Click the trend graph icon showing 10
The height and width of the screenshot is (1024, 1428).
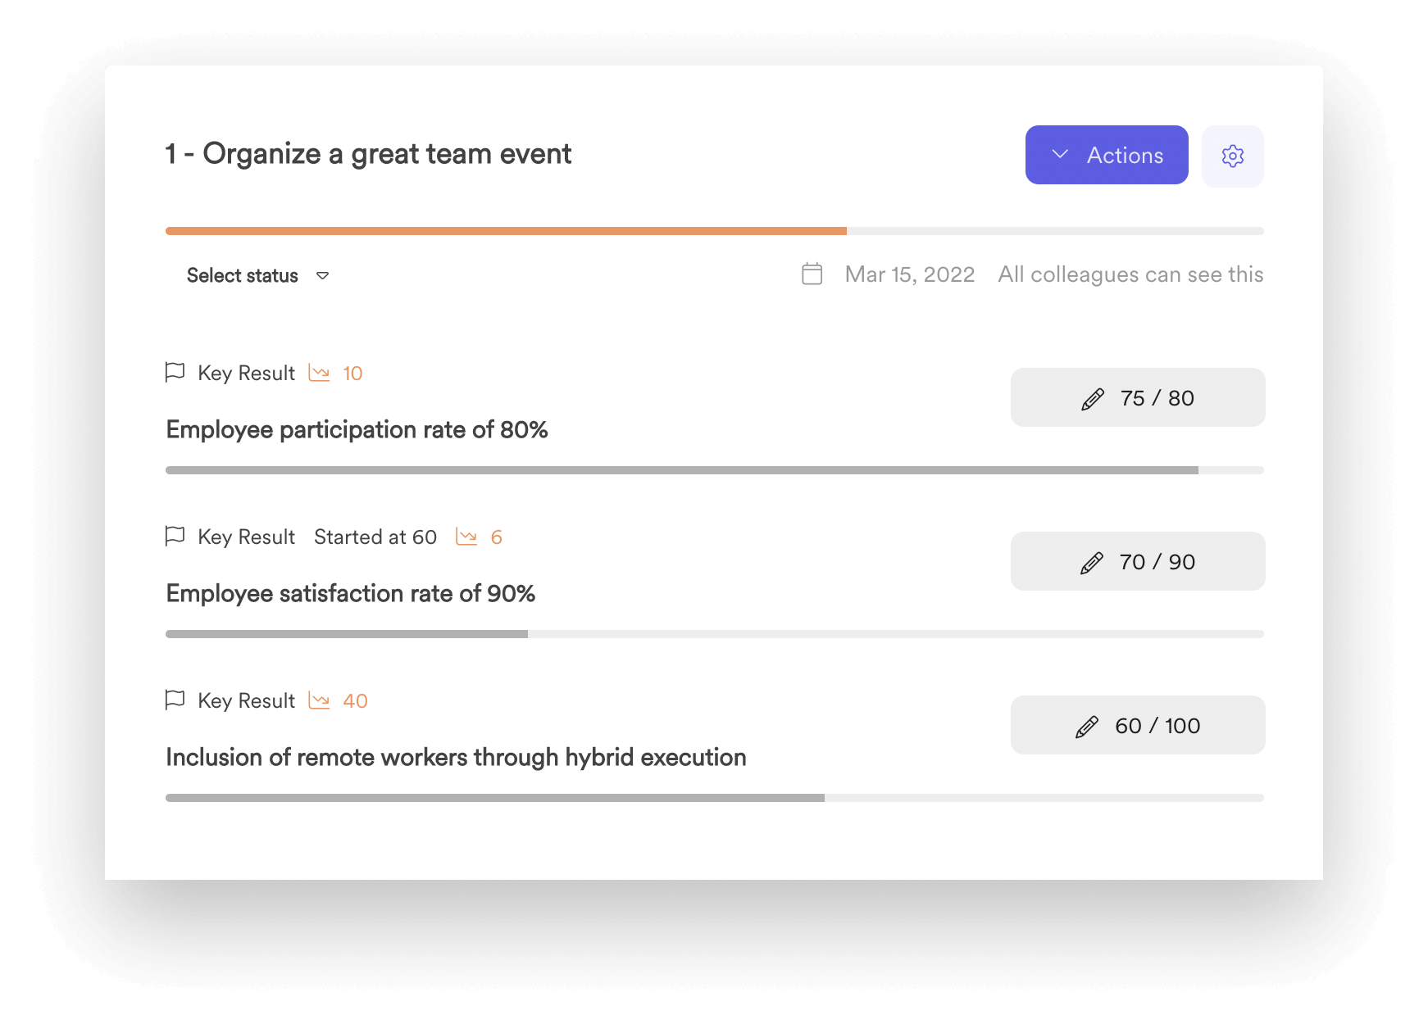[320, 373]
